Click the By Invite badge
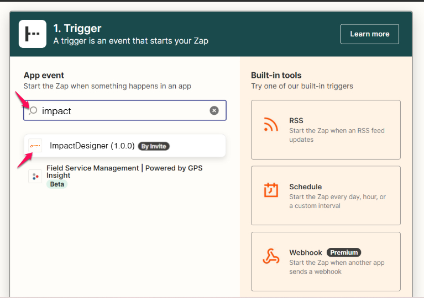The width and height of the screenshot is (424, 298). point(154,146)
